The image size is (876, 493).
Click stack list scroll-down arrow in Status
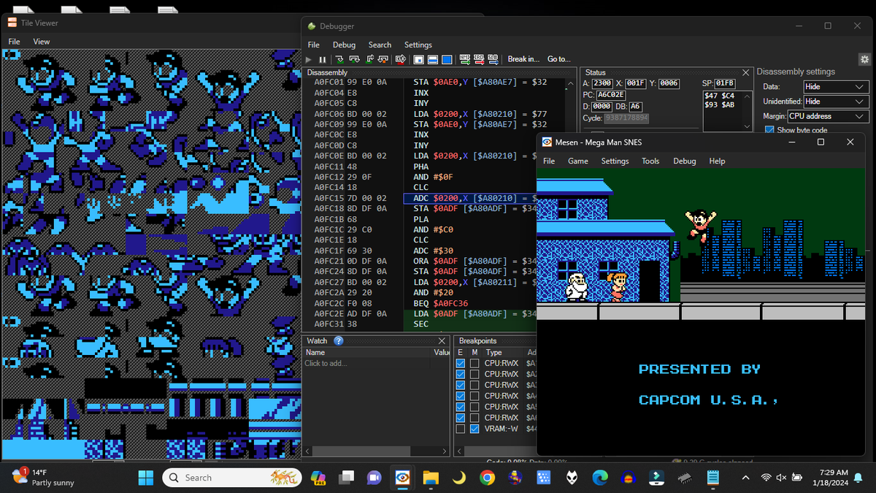coord(746,126)
